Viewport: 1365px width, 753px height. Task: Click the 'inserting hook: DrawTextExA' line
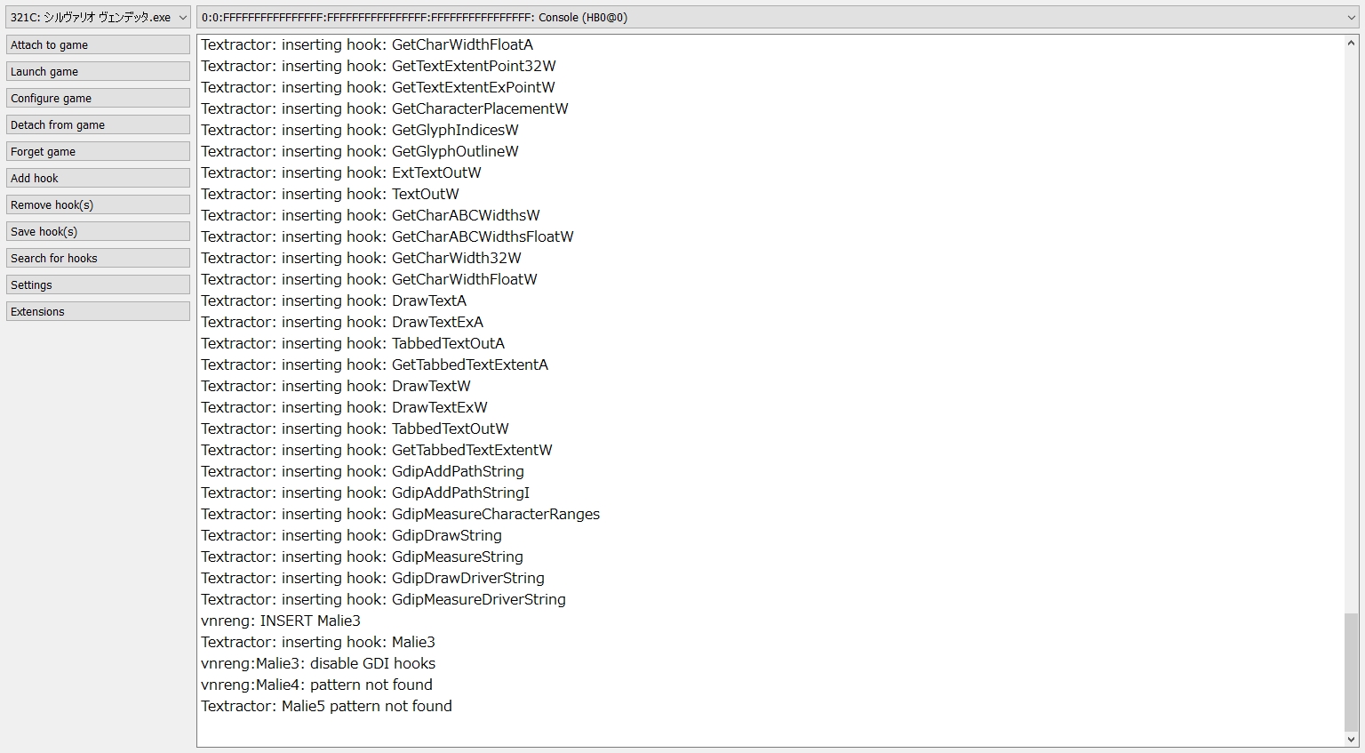[342, 322]
